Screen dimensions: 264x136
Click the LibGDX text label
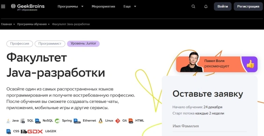[x=51, y=131]
